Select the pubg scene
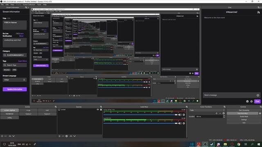 (x=9, y=118)
